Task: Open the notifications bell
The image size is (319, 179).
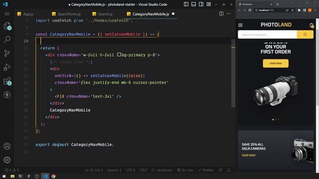Action: click(x=229, y=170)
